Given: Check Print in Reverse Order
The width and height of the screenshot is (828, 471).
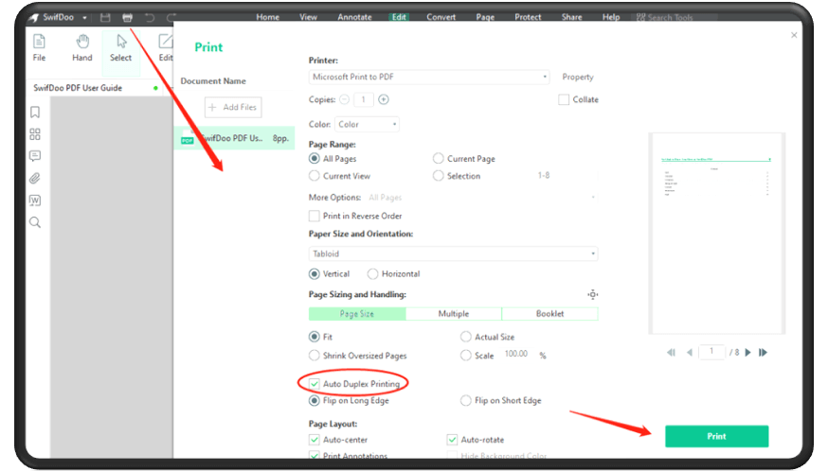Looking at the screenshot, I should tap(315, 216).
